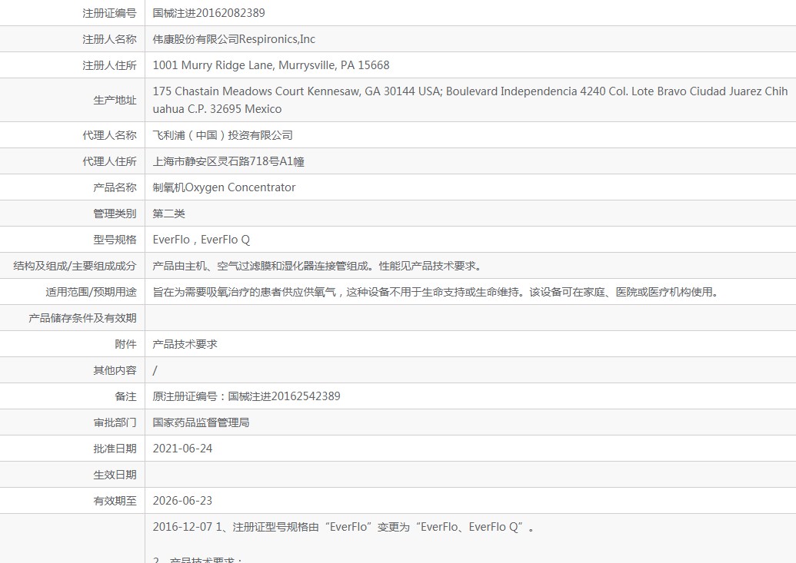Select agent name 飞利浦（中国）投资有限公司

click(223, 135)
